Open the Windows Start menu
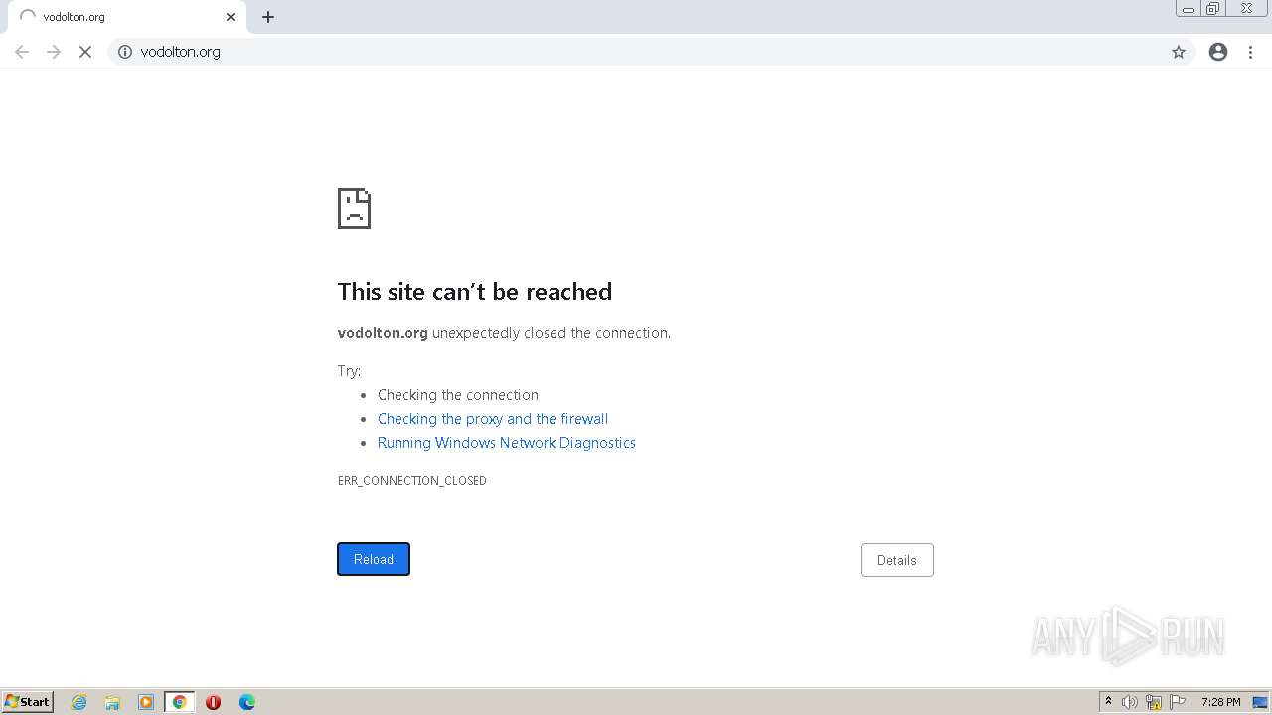Screen dimensions: 1272x715 coord(28,701)
